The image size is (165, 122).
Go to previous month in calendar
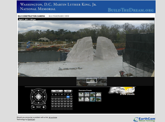coord(52,91)
